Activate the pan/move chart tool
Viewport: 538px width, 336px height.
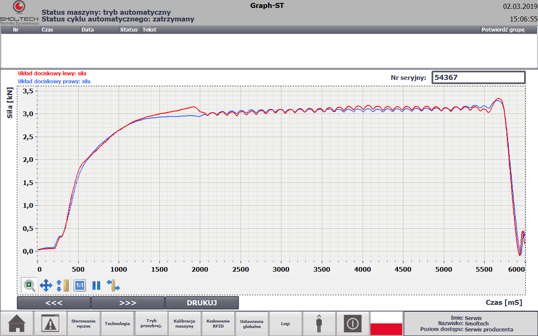(x=46, y=286)
